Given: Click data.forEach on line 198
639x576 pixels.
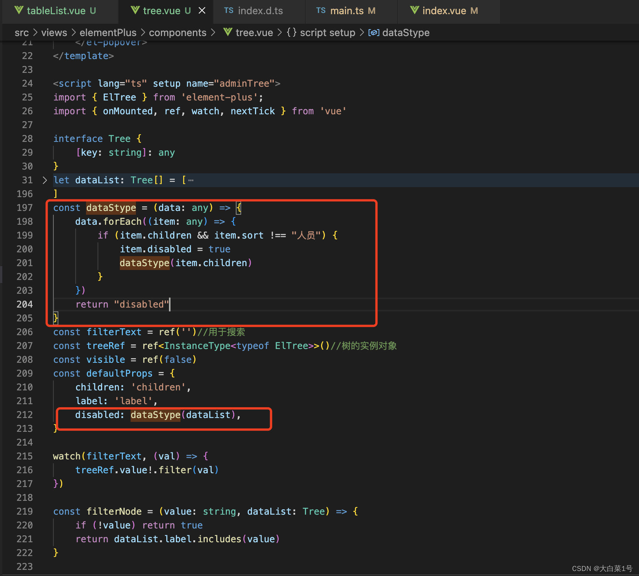Looking at the screenshot, I should tap(108, 222).
